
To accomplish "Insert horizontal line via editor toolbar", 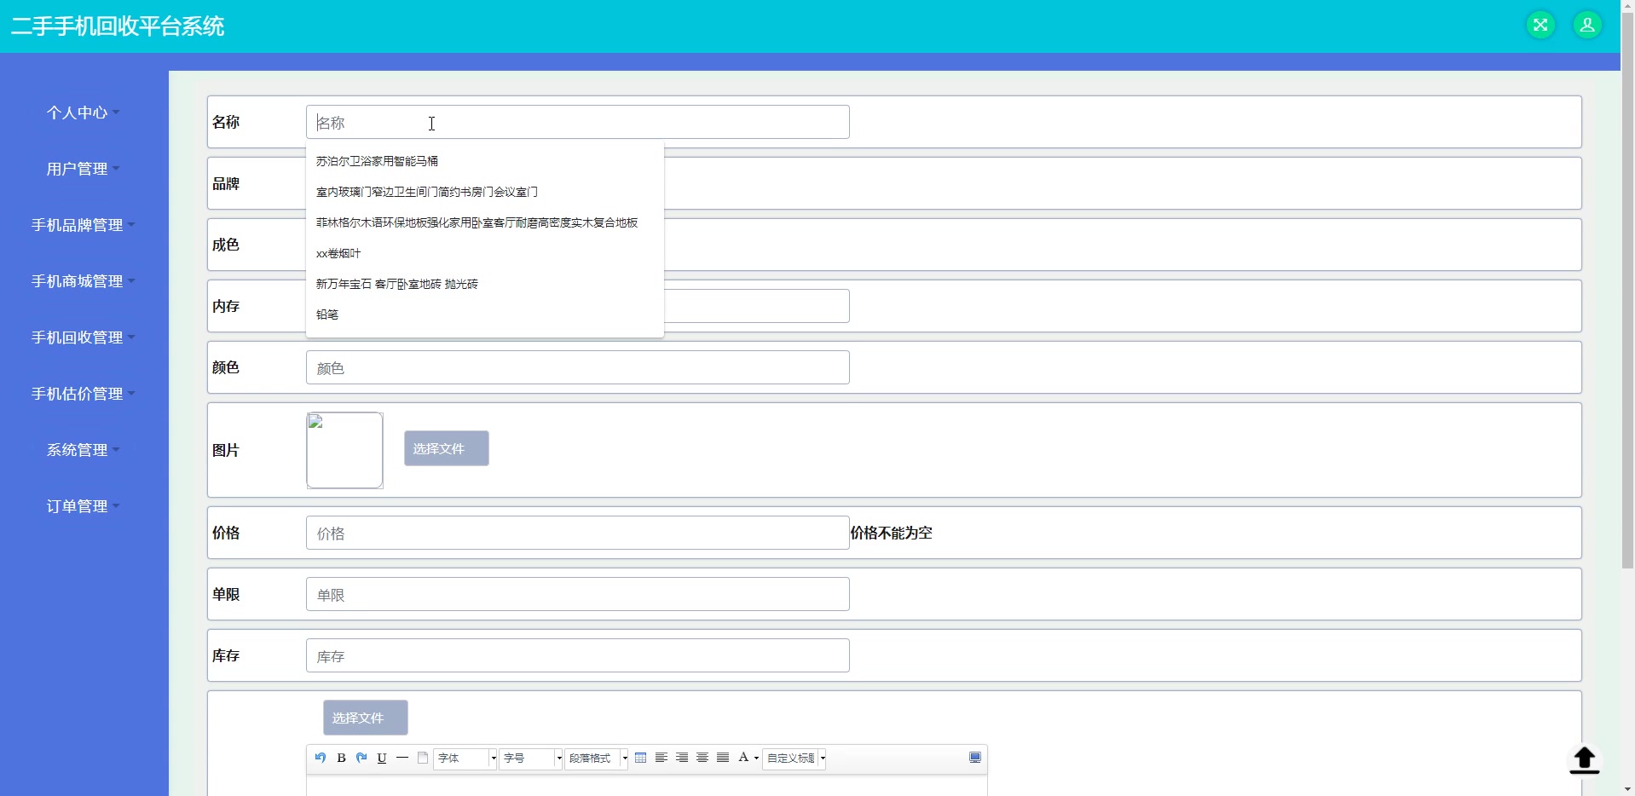I will coord(402,758).
